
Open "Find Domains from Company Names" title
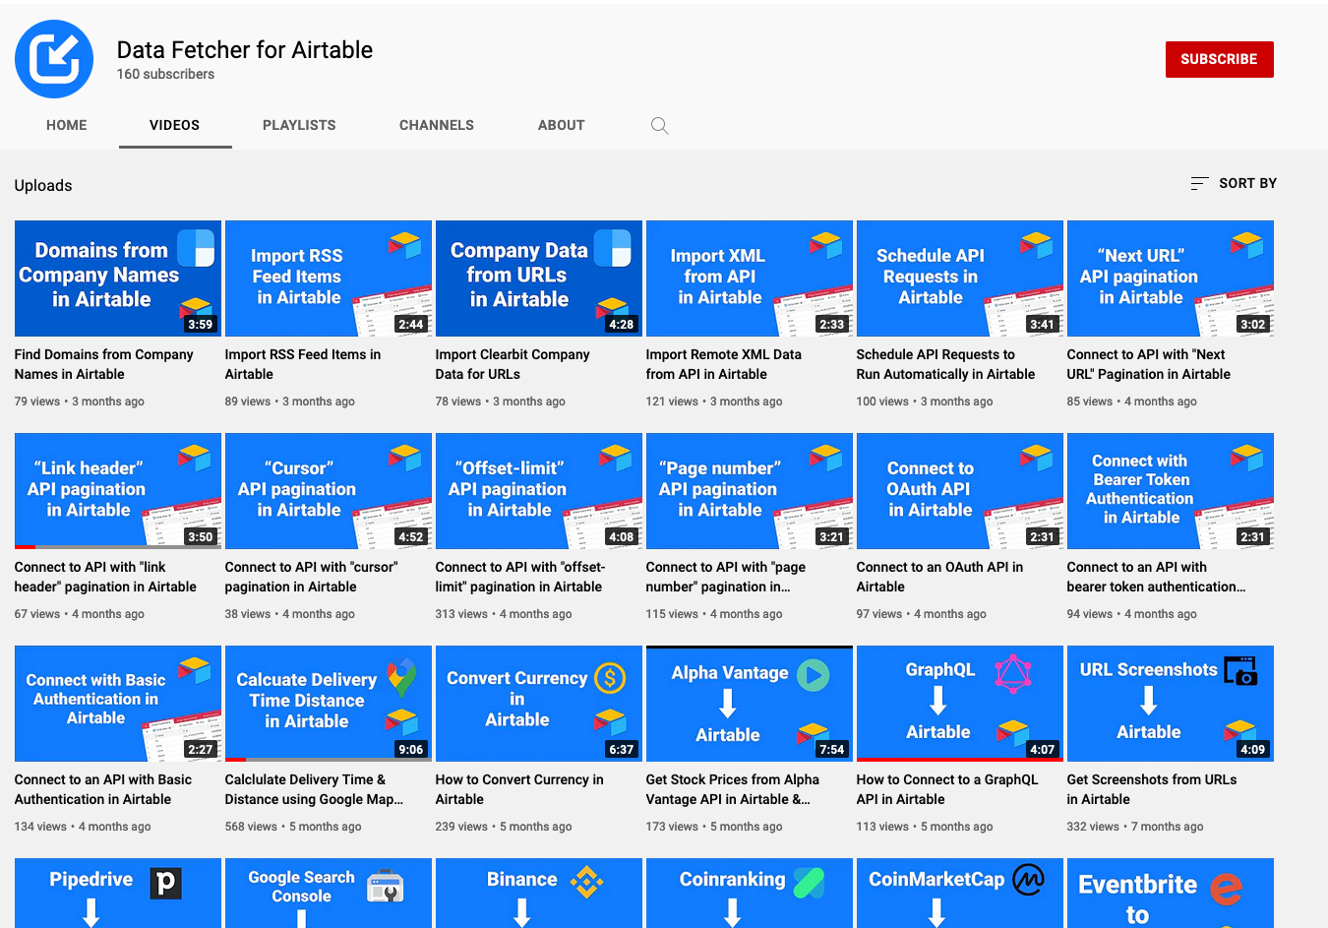tap(104, 364)
